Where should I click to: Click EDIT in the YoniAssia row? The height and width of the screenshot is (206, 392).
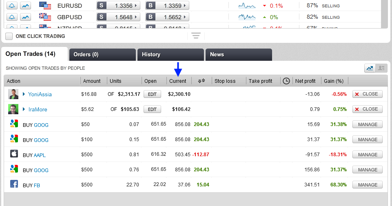click(152, 94)
